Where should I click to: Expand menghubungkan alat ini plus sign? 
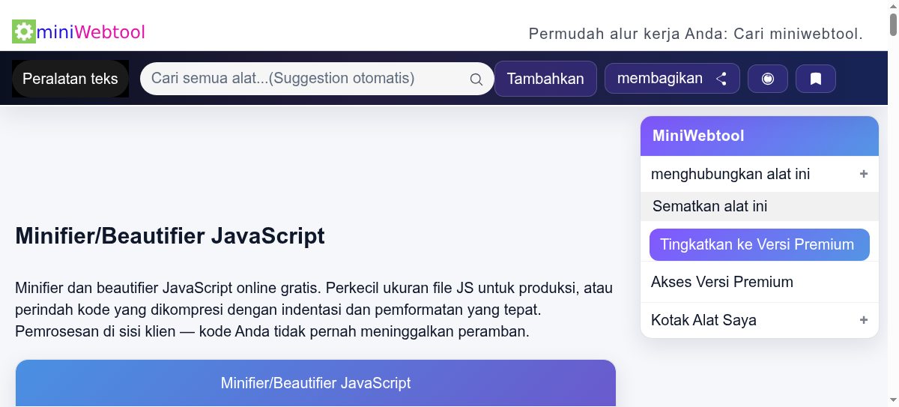point(864,174)
